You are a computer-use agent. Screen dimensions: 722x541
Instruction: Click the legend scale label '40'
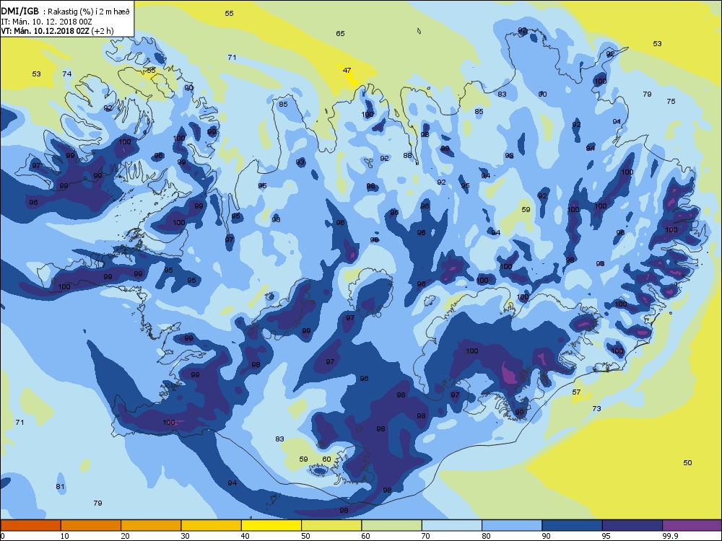[x=245, y=536]
